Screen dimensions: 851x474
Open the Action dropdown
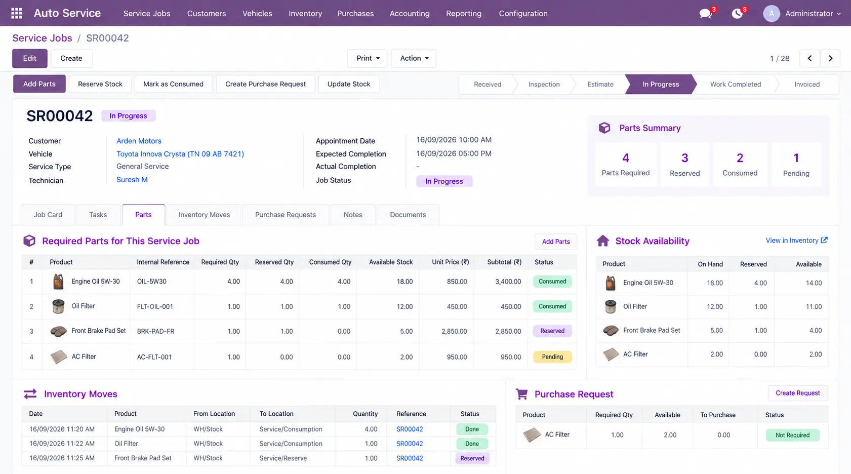414,58
